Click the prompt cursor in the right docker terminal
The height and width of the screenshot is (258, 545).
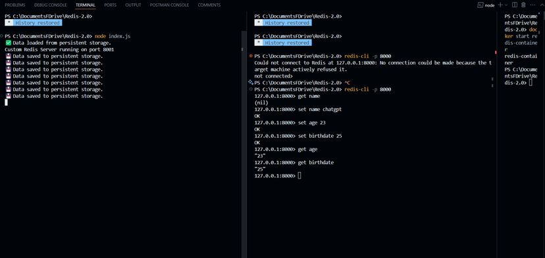tap(531, 83)
